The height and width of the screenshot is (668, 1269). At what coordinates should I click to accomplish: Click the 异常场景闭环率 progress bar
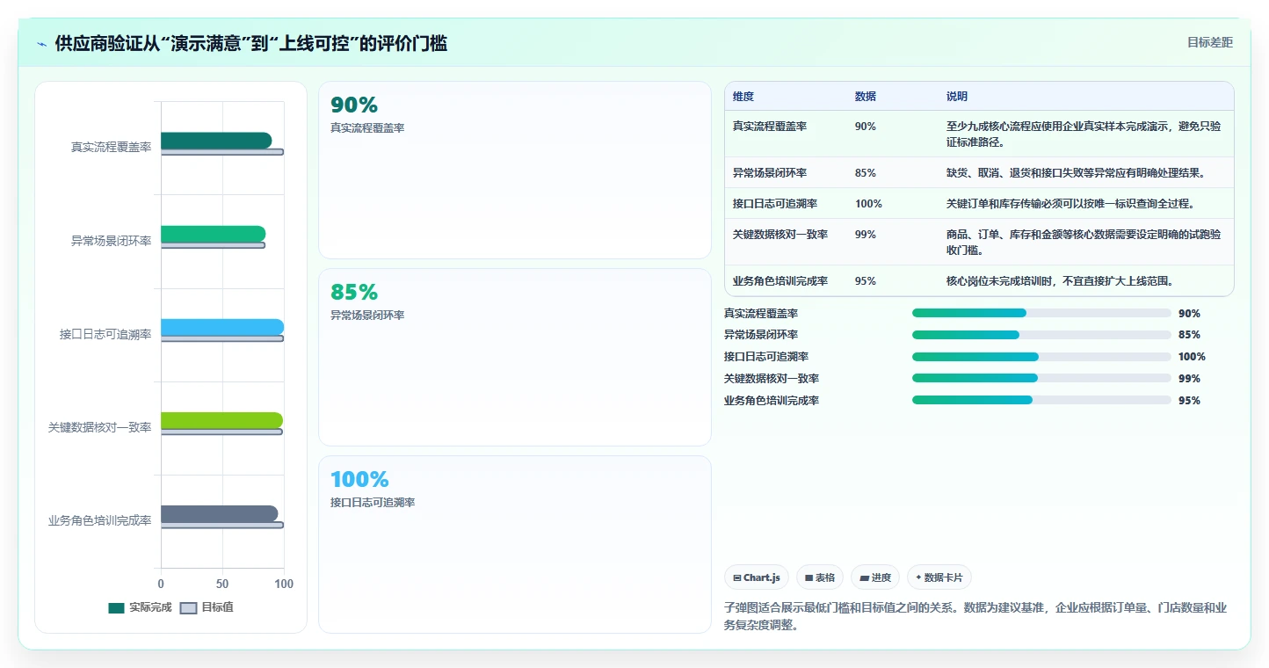tap(1041, 335)
